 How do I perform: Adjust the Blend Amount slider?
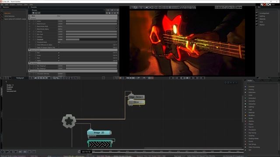[x=91, y=24]
